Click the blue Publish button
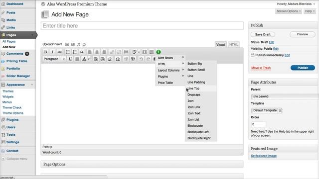This screenshot has width=319, height=179. (303, 68)
